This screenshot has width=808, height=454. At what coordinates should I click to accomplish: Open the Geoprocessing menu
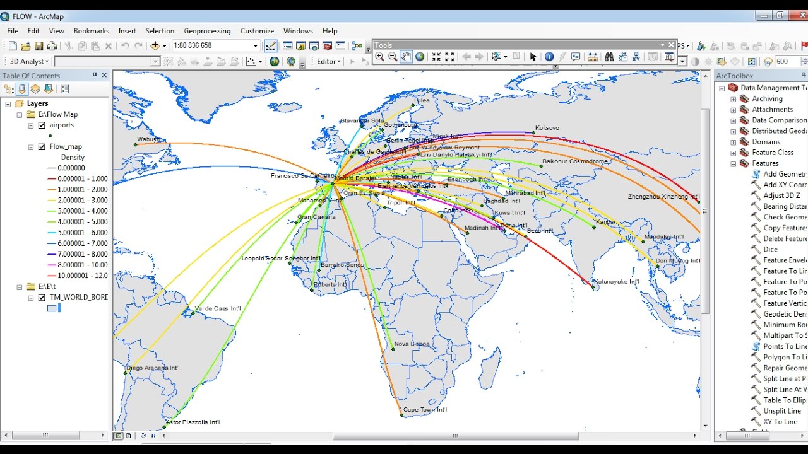click(x=207, y=30)
